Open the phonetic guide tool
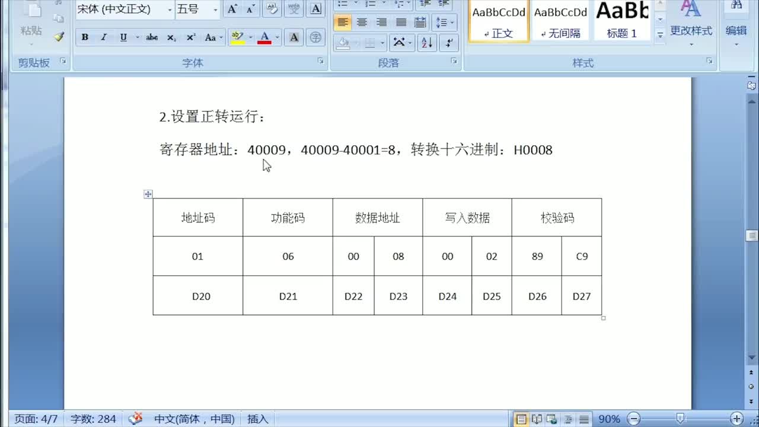759x427 pixels. pyautogui.click(x=294, y=9)
